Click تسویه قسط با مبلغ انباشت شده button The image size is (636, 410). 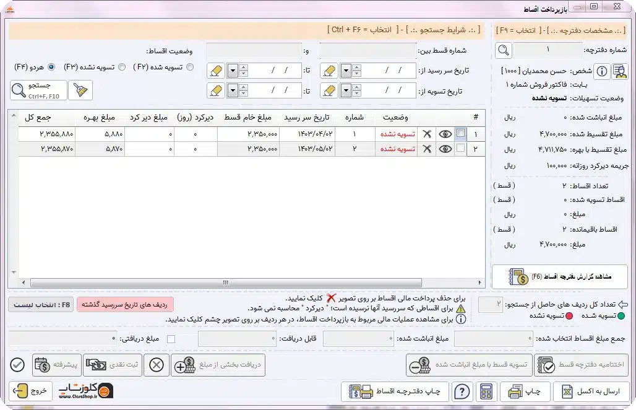470,365
